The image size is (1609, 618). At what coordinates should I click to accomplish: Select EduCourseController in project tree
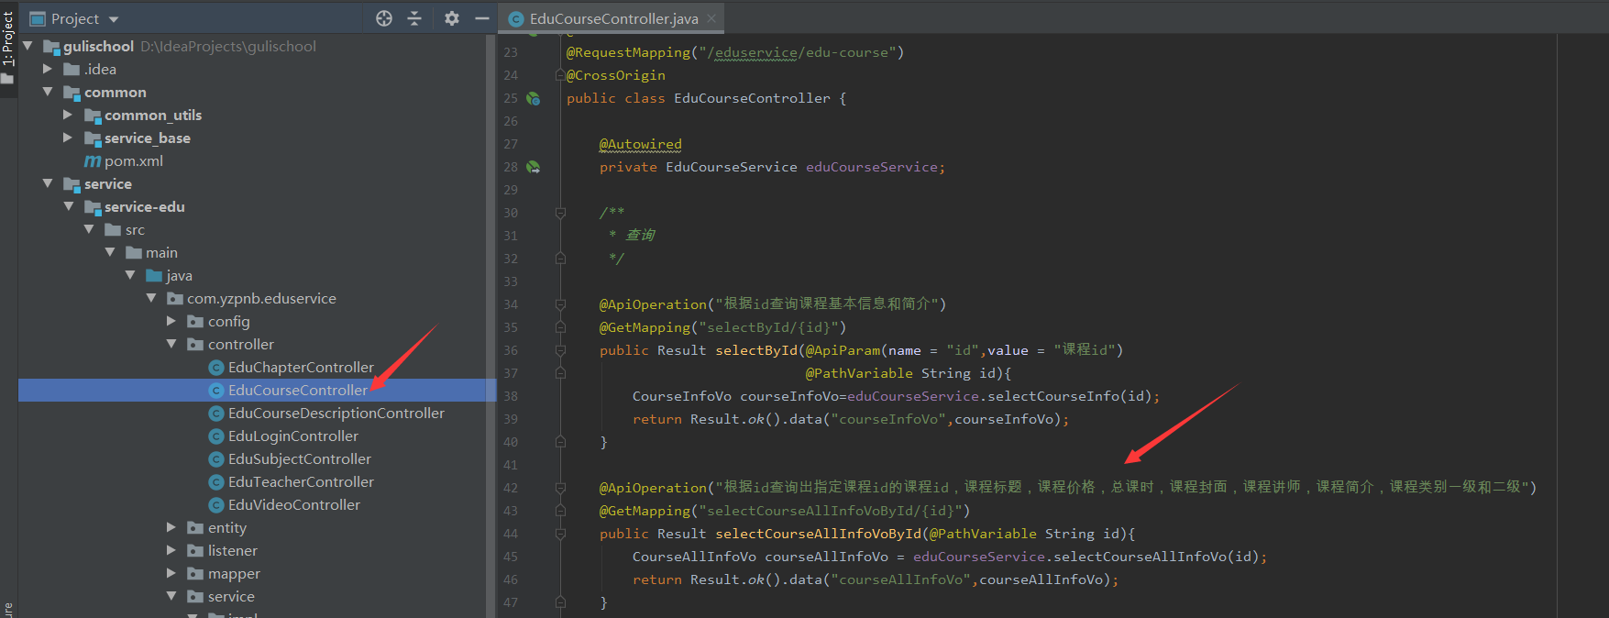298,390
